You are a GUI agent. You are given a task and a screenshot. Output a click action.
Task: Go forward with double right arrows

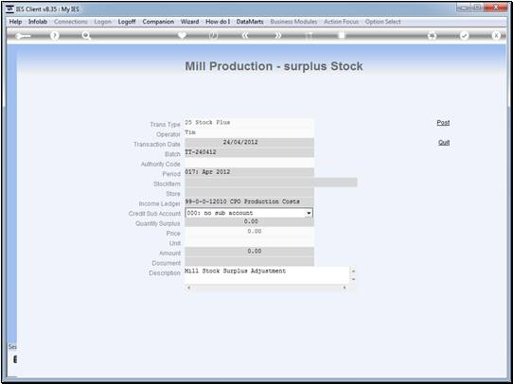[x=277, y=36]
